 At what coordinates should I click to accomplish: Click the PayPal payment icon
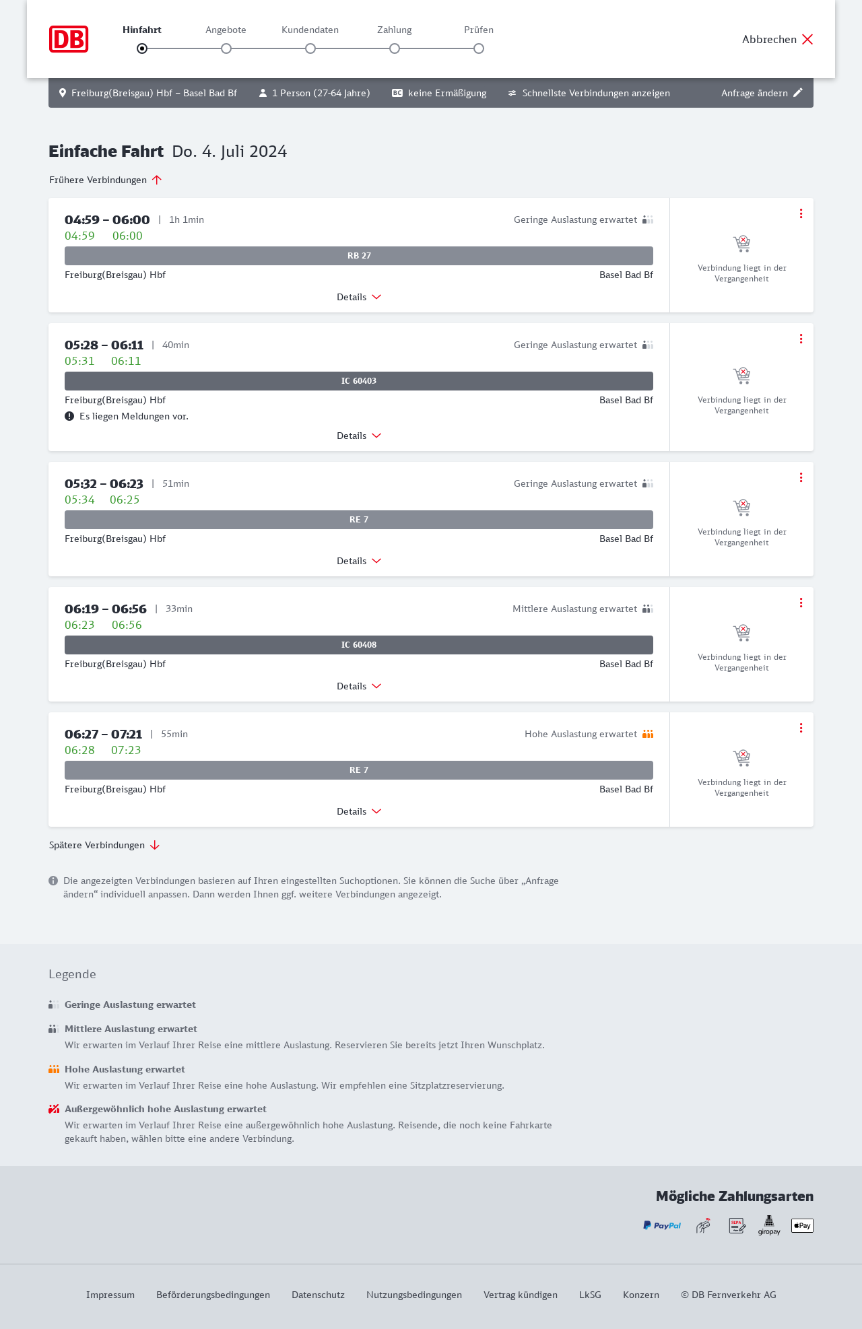(x=662, y=1225)
